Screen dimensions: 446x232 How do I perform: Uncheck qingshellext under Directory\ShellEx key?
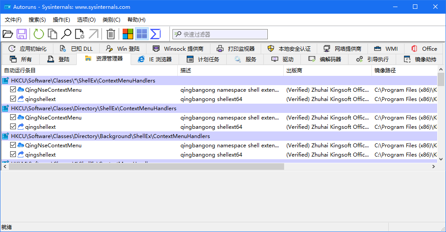(x=13, y=126)
